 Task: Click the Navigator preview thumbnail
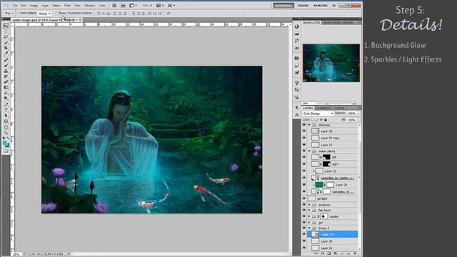pos(331,63)
